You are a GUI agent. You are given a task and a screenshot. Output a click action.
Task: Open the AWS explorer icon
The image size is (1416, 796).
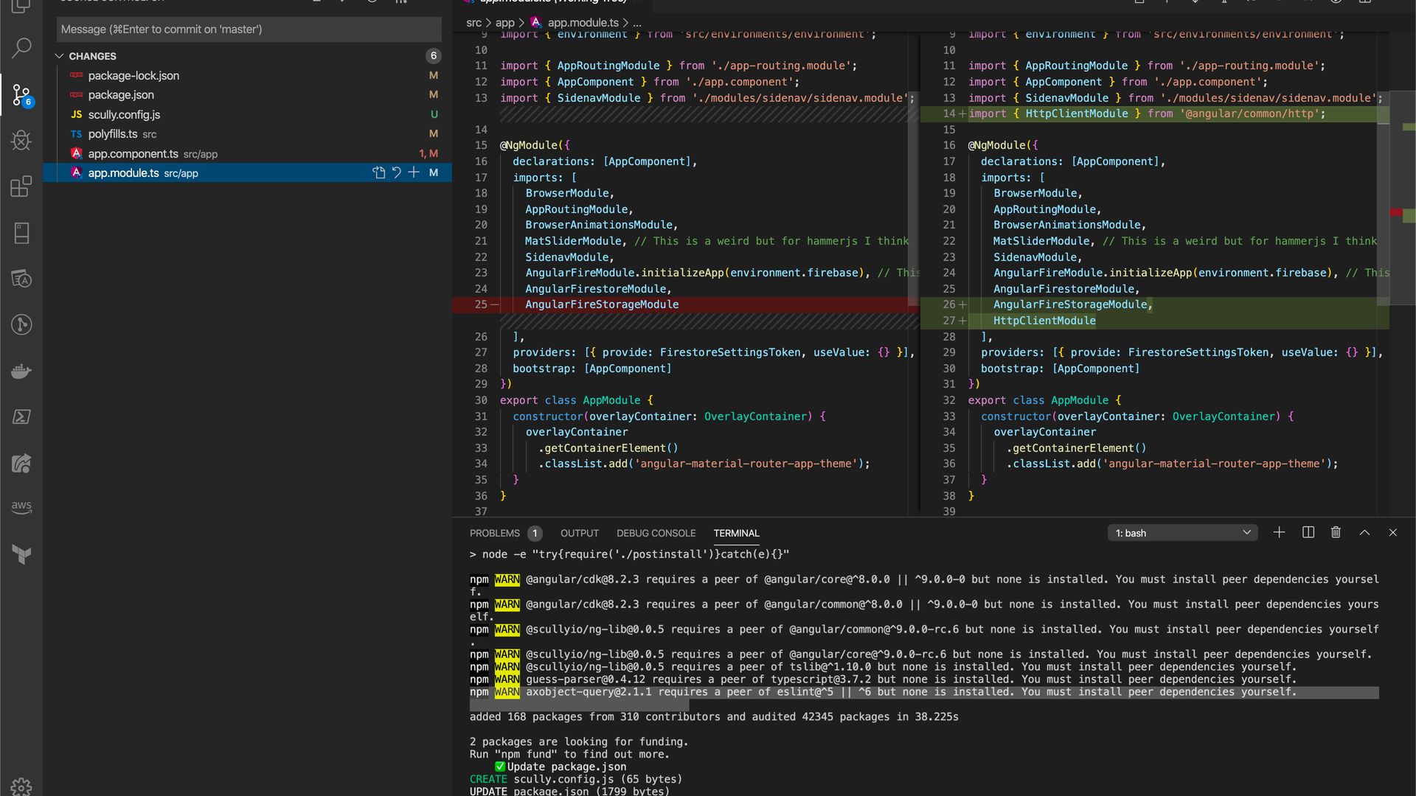point(21,507)
